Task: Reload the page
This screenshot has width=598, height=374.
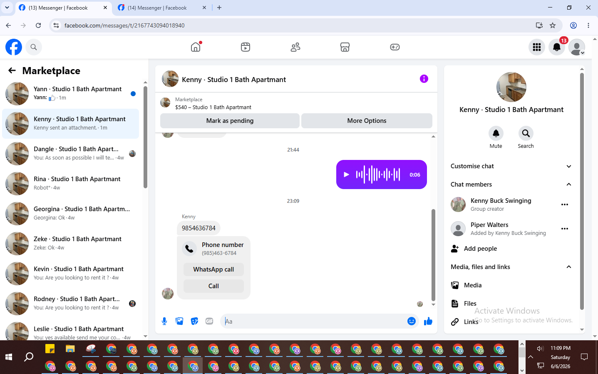Action: click(x=38, y=25)
